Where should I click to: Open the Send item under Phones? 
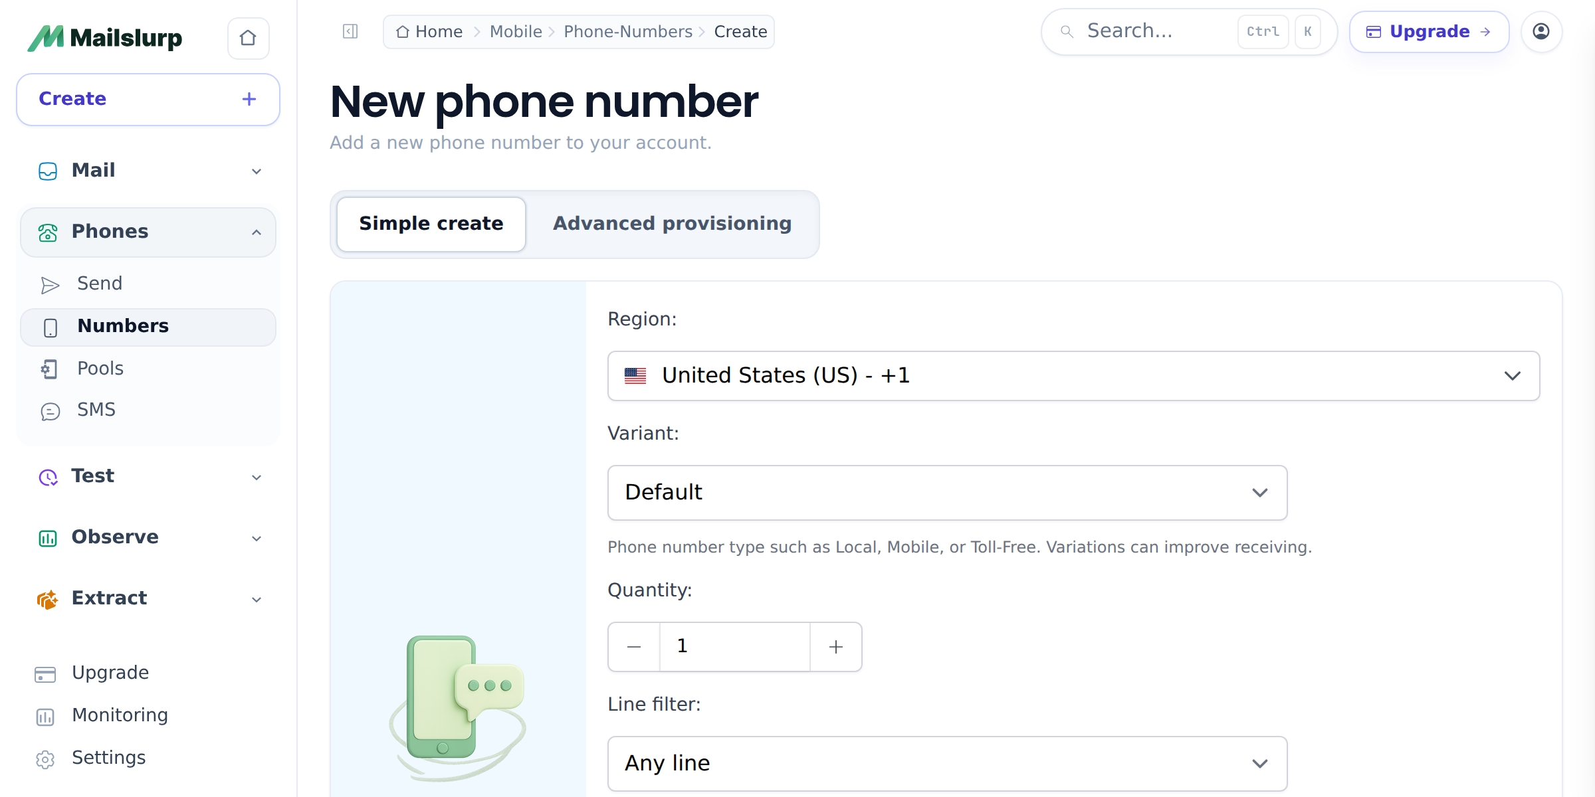point(100,284)
